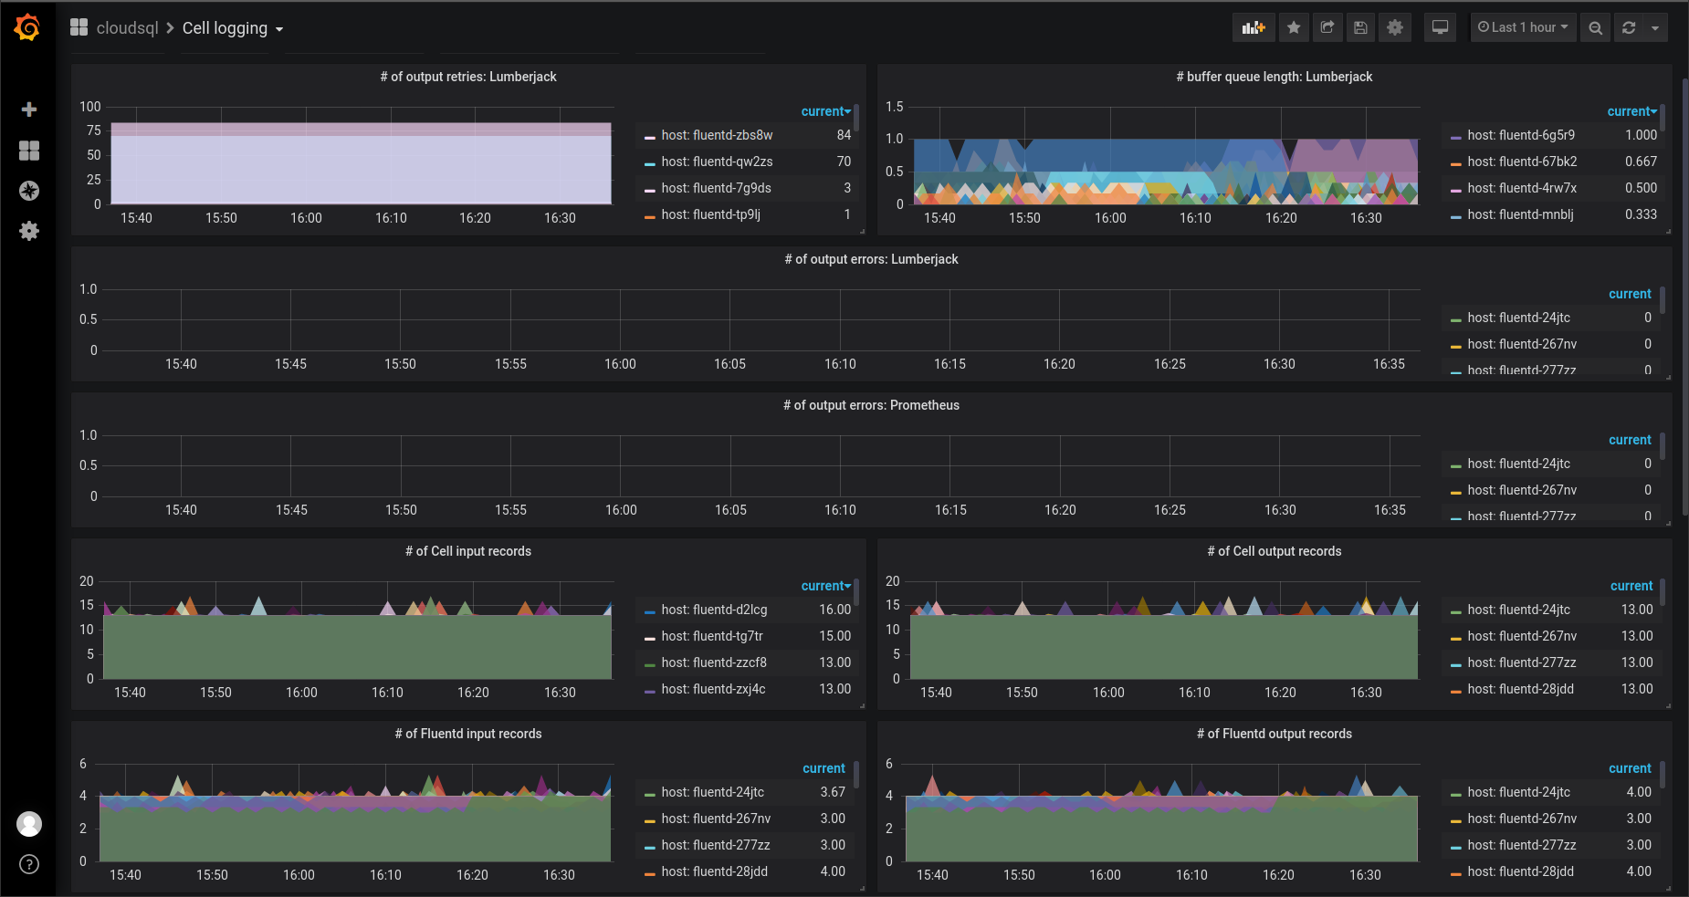Click the Grafana logo home icon
Image resolution: width=1689 pixels, height=897 pixels.
27,27
